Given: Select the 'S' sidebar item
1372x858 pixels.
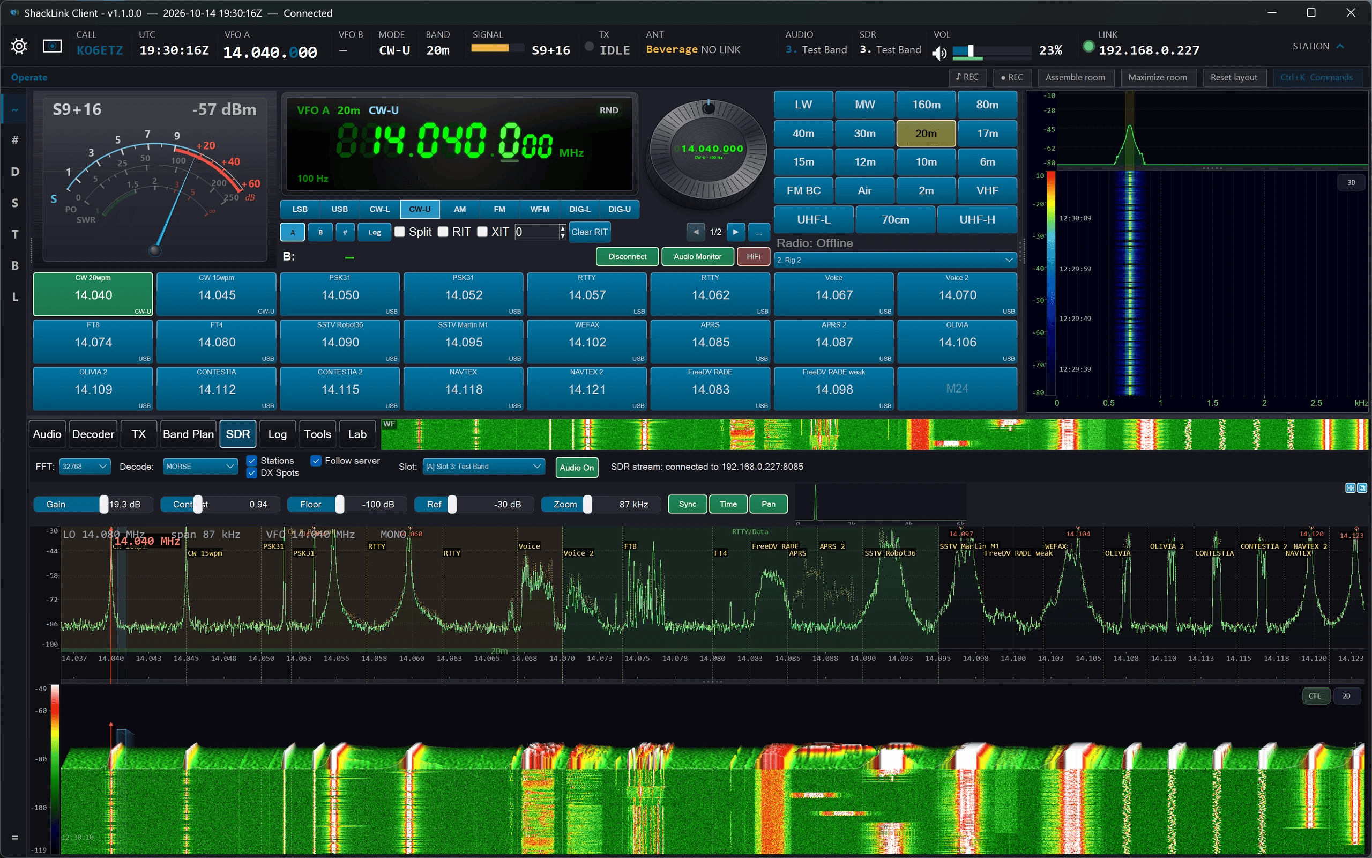Looking at the screenshot, I should (x=15, y=203).
